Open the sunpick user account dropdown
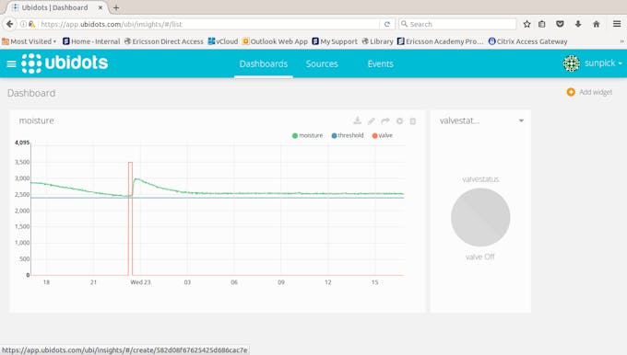This screenshot has width=627, height=355. [x=593, y=63]
